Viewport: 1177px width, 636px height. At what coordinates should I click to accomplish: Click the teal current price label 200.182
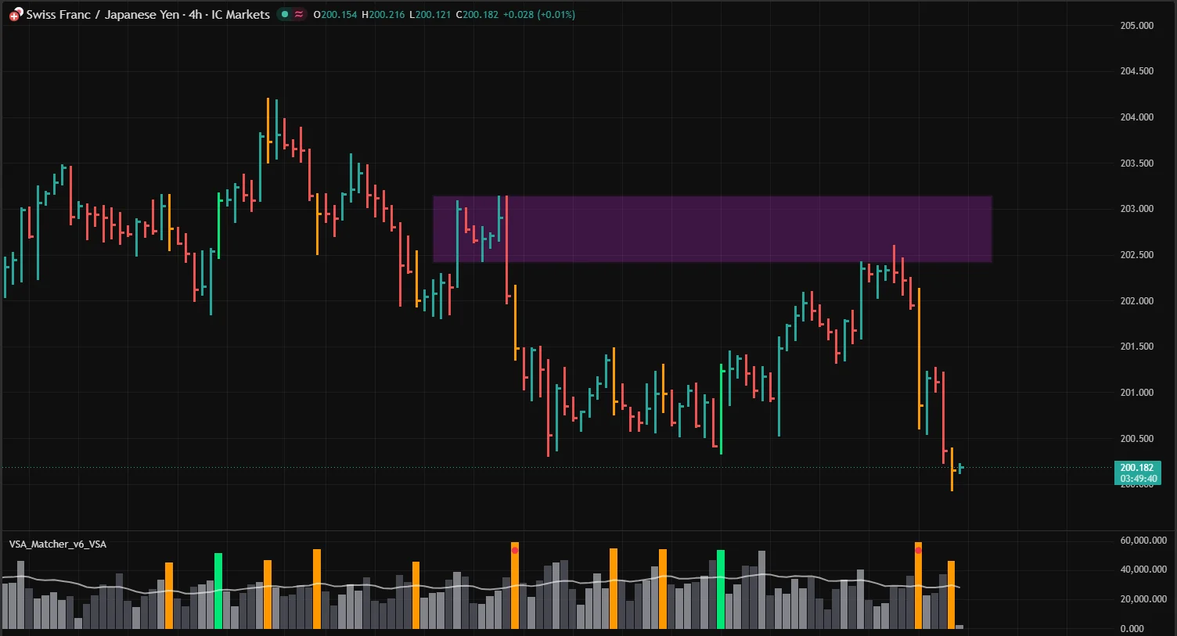tap(1137, 473)
